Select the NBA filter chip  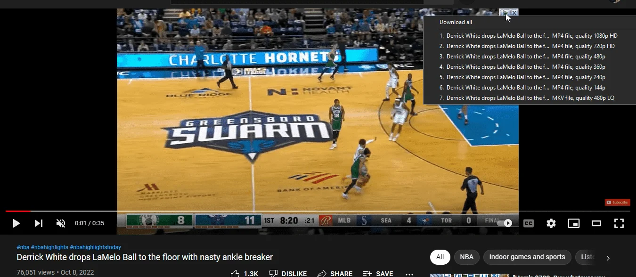pyautogui.click(x=467, y=257)
